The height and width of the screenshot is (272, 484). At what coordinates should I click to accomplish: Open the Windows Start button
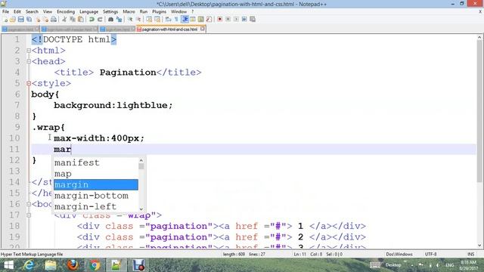pyautogui.click(x=8, y=265)
